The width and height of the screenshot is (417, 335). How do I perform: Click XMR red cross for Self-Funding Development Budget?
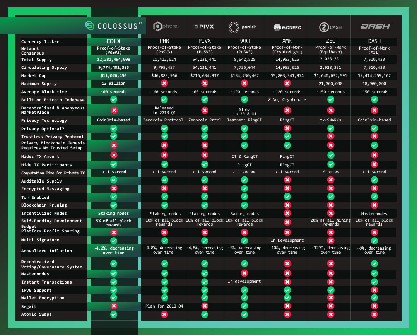(x=287, y=222)
